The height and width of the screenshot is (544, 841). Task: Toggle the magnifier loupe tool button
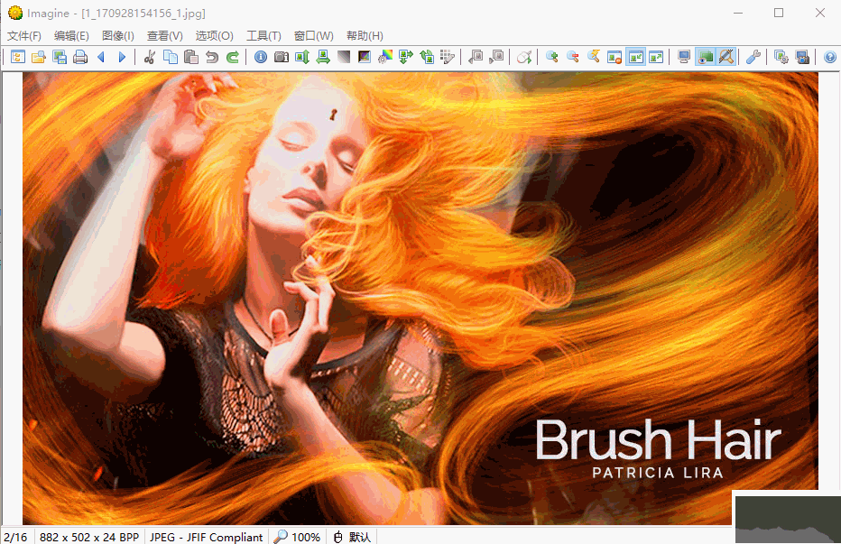(x=725, y=57)
